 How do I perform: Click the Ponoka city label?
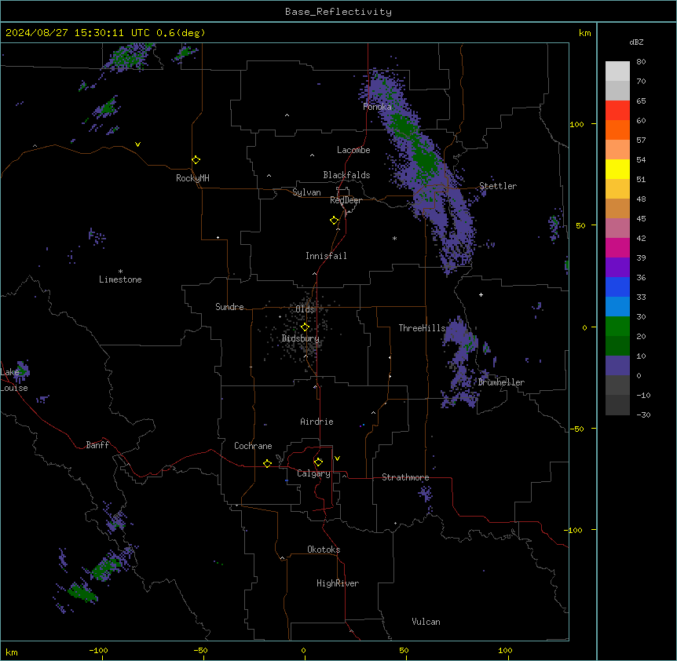click(377, 107)
